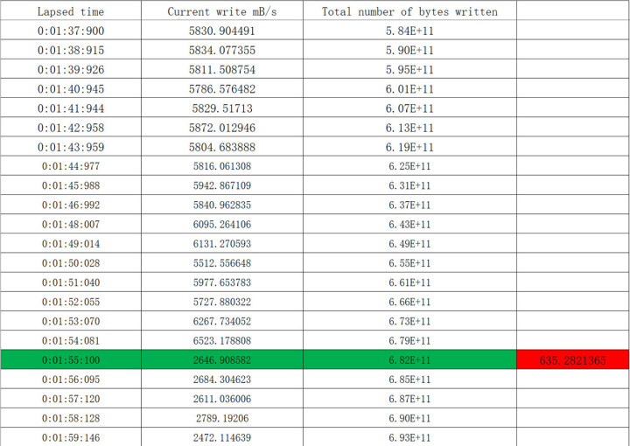Viewport: 630px width, 446px height.
Task: Select write speed cell 5727.880322
Action: (x=222, y=302)
